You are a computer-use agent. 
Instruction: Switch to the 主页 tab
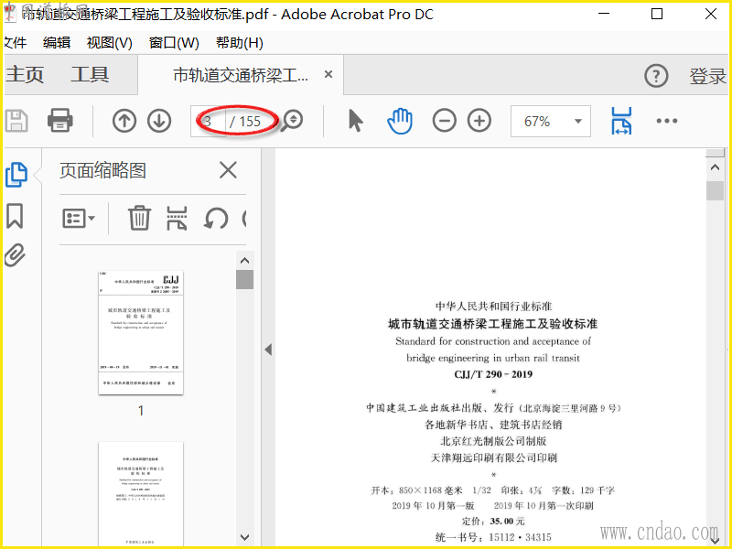pyautogui.click(x=25, y=75)
